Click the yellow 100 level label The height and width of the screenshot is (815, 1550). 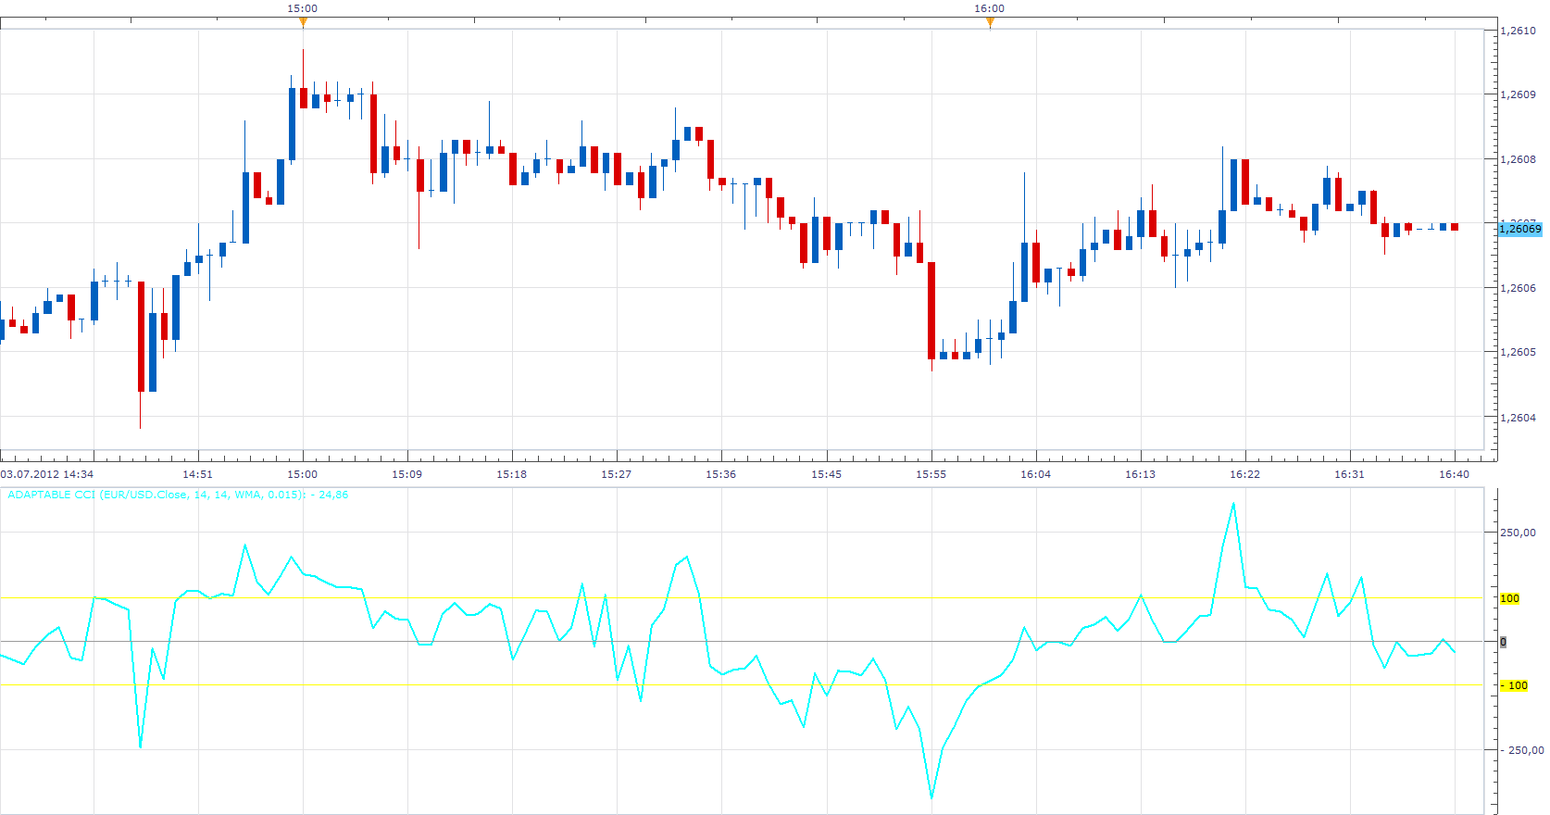[1509, 598]
